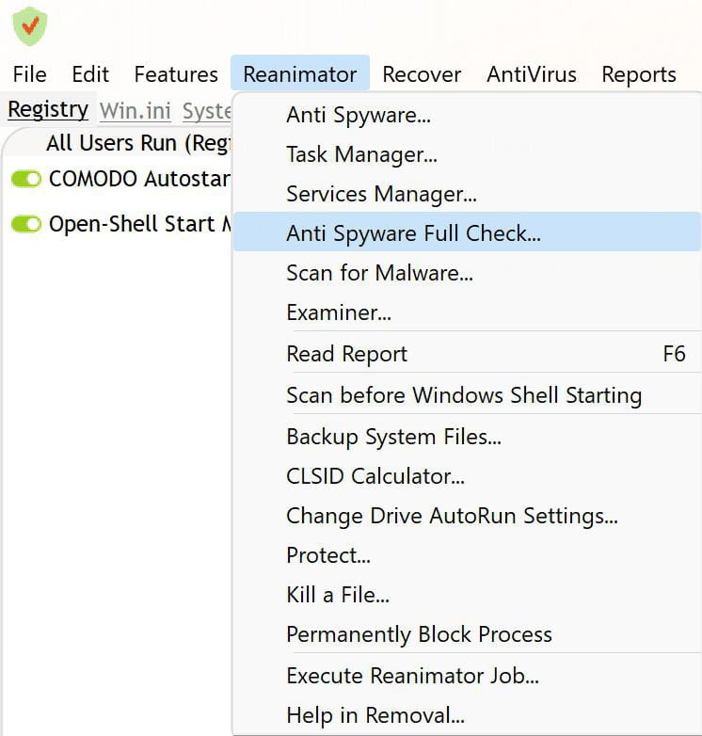702x736 pixels.
Task: Switch to the Registry tab
Action: 48,109
